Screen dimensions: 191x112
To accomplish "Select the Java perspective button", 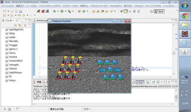I will pyautogui.click(x=159, y=11).
